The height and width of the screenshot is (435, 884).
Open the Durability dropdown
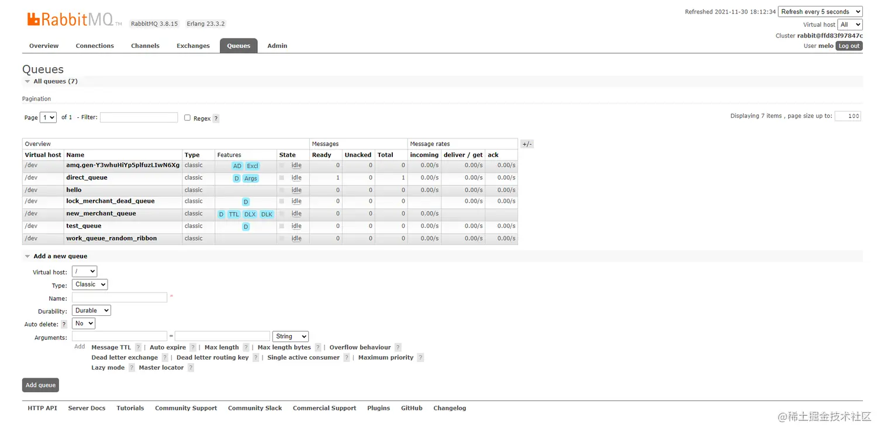click(91, 311)
